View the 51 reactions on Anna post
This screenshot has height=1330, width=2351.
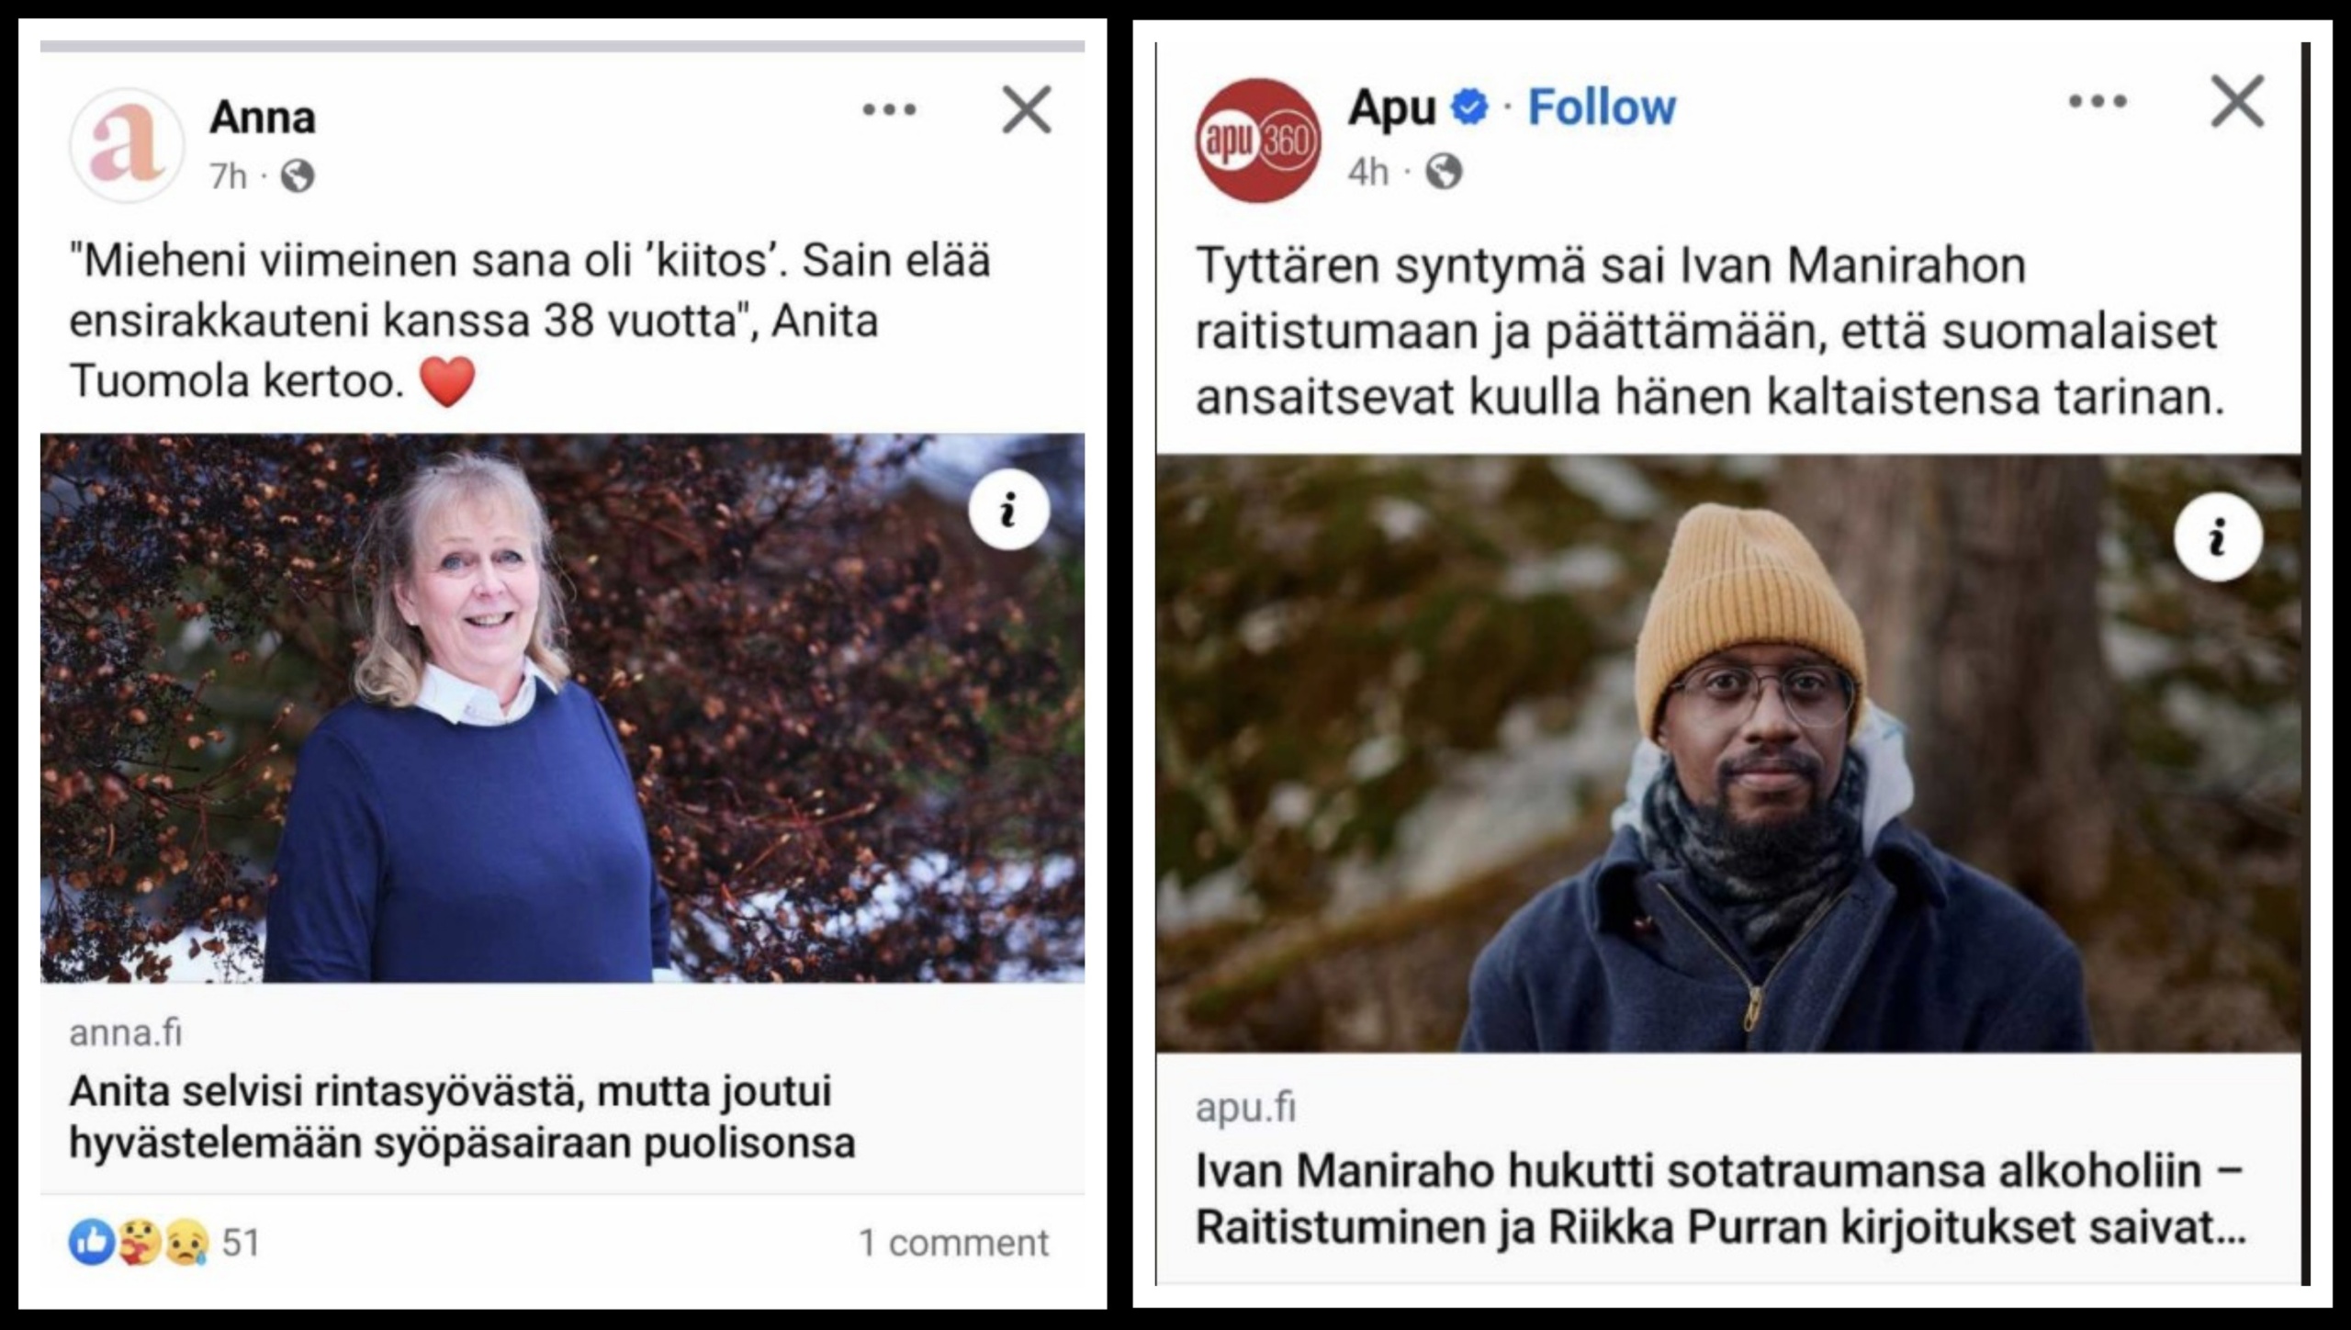coord(164,1243)
